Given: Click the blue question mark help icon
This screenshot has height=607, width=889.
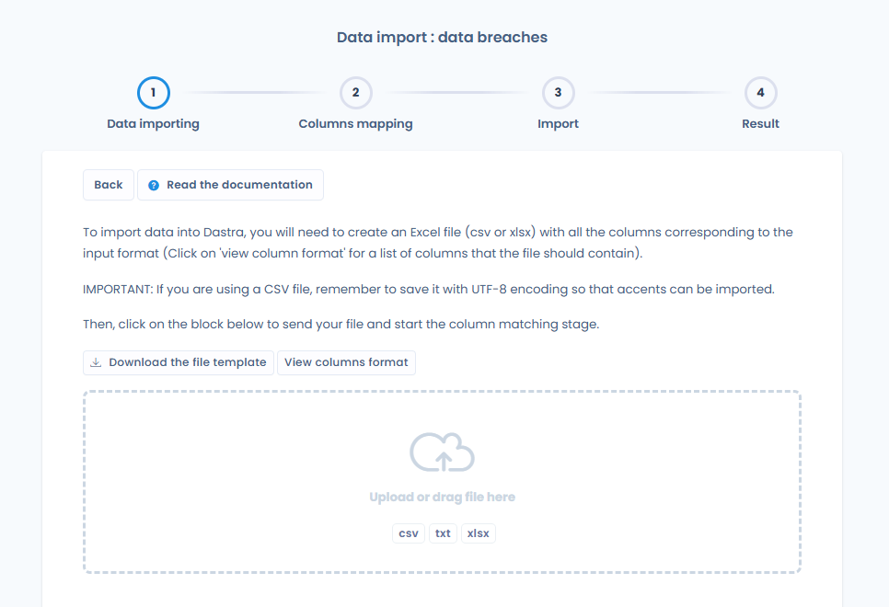Looking at the screenshot, I should coord(154,186).
